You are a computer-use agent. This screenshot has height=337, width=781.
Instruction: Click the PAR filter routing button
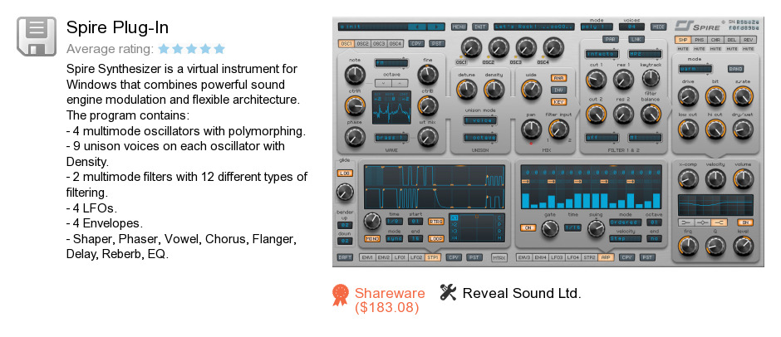(x=610, y=39)
